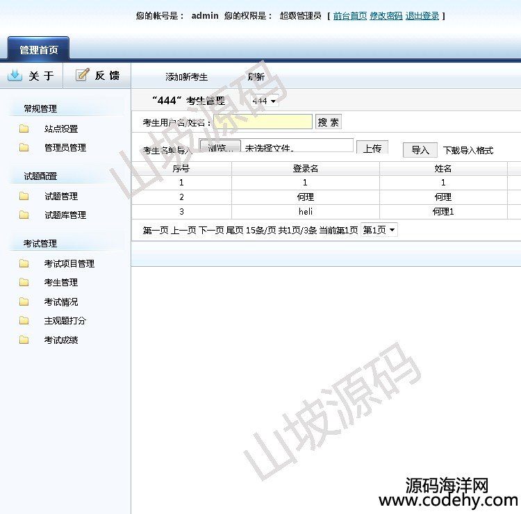
Task: Open 考试情况 in the sidebar
Action: click(61, 301)
